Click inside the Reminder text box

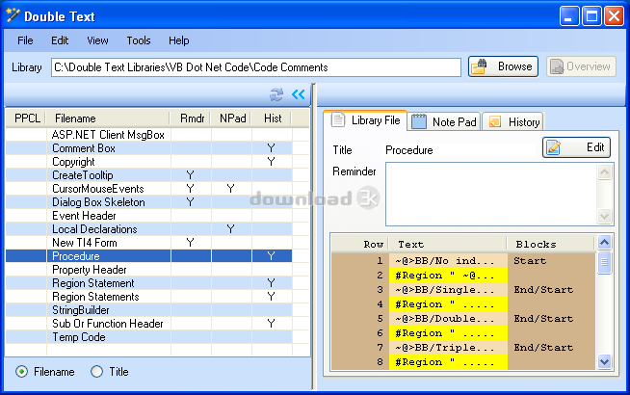(x=491, y=194)
